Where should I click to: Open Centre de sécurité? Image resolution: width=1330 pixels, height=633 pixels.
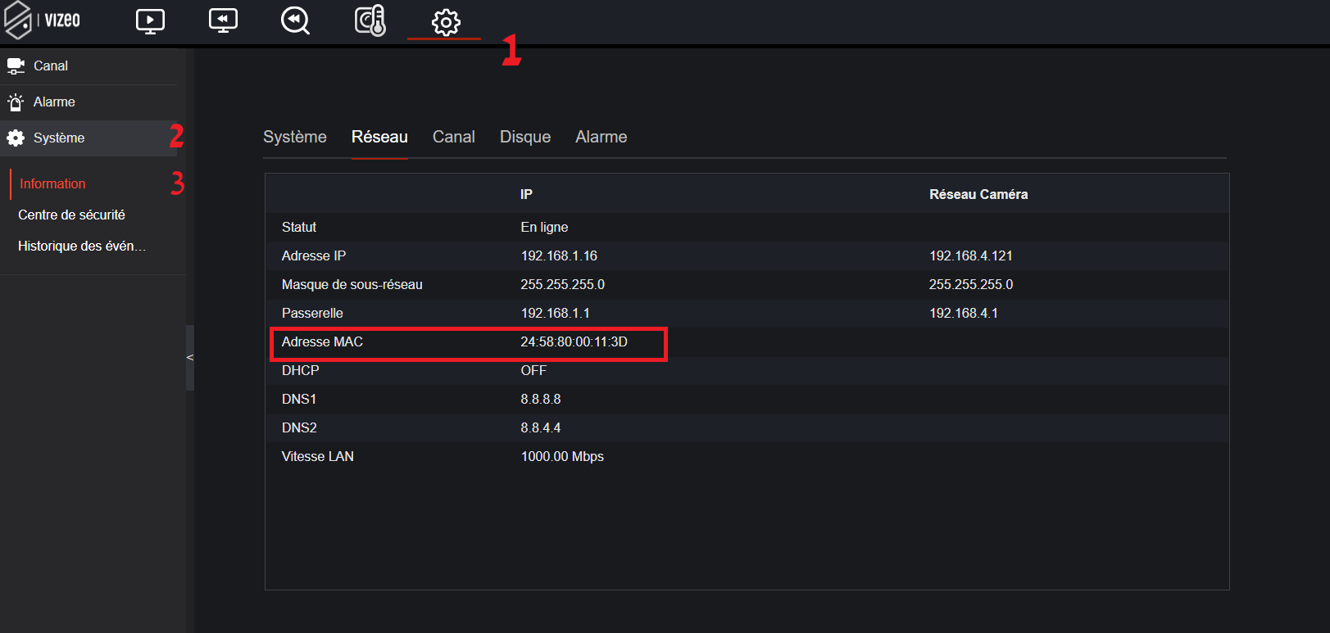click(x=71, y=215)
